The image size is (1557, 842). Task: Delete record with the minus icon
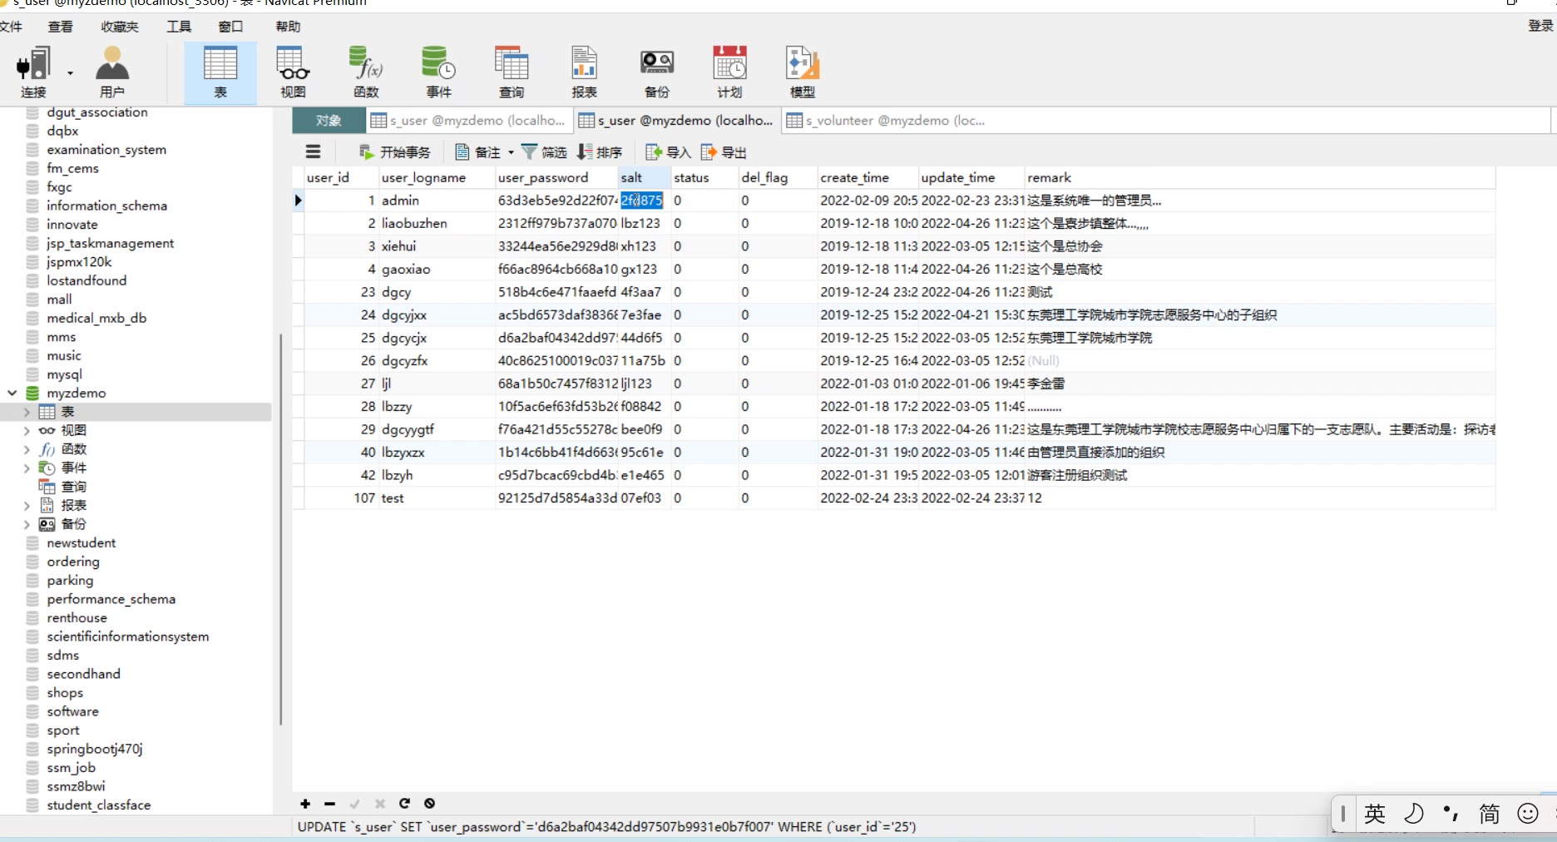(329, 804)
